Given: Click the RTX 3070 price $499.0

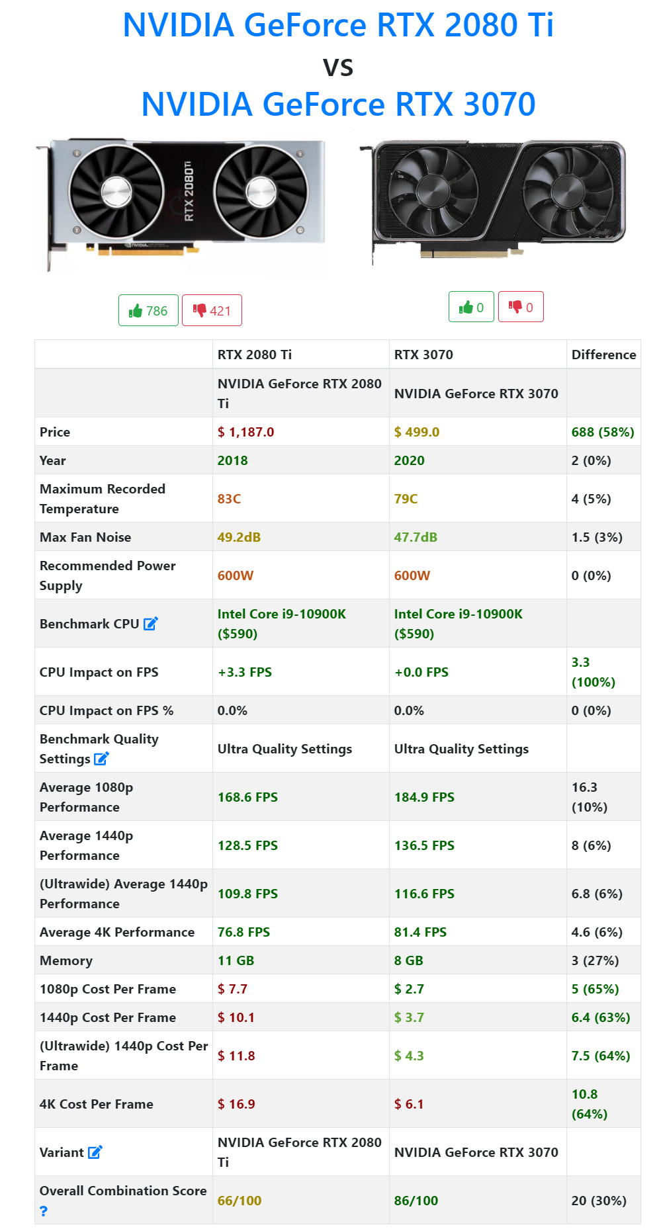Looking at the screenshot, I should click(417, 432).
